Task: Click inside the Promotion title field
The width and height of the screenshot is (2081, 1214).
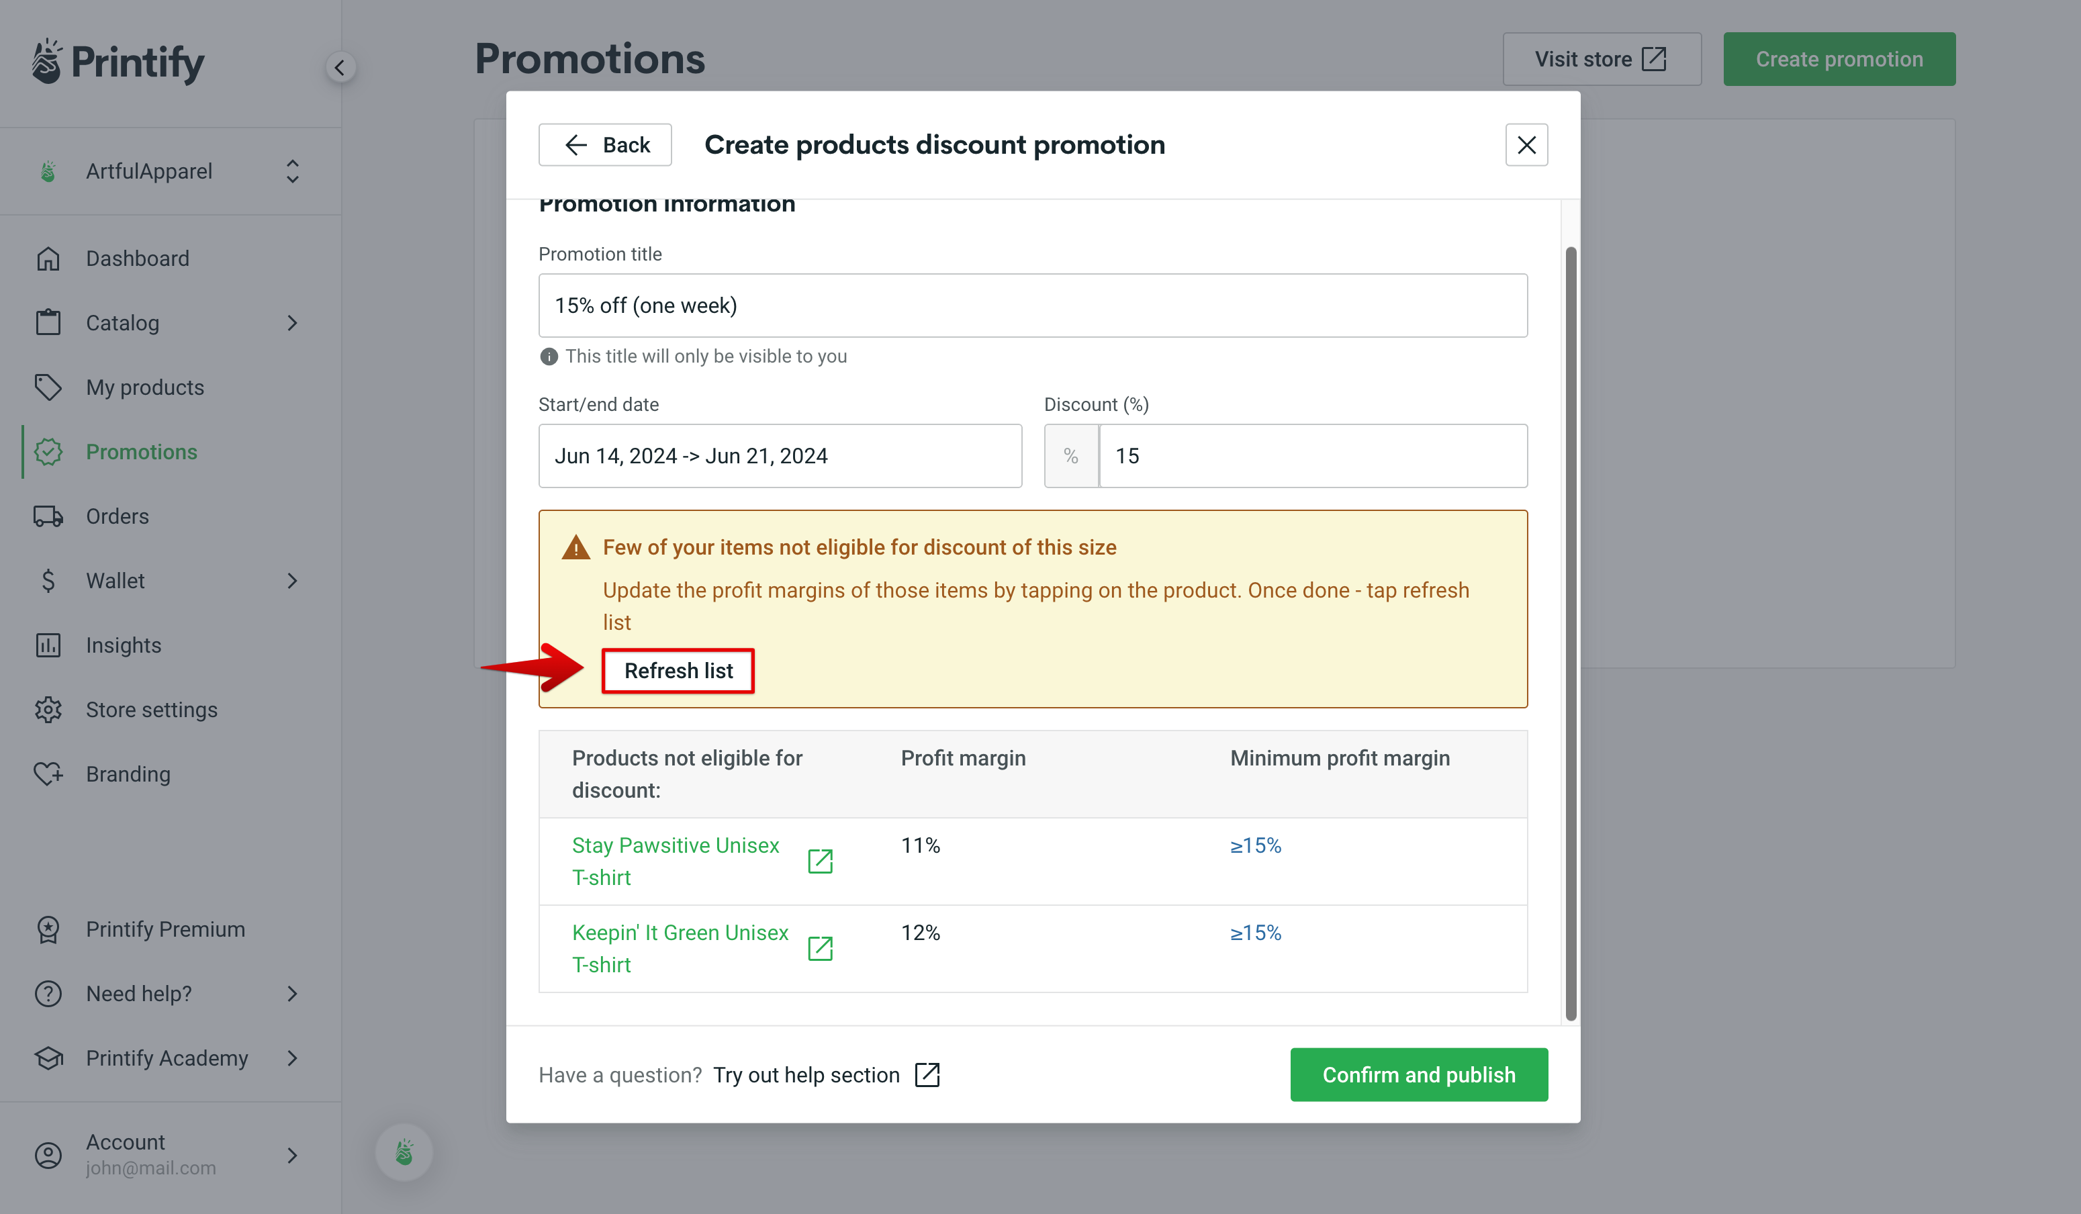Action: coord(1032,305)
